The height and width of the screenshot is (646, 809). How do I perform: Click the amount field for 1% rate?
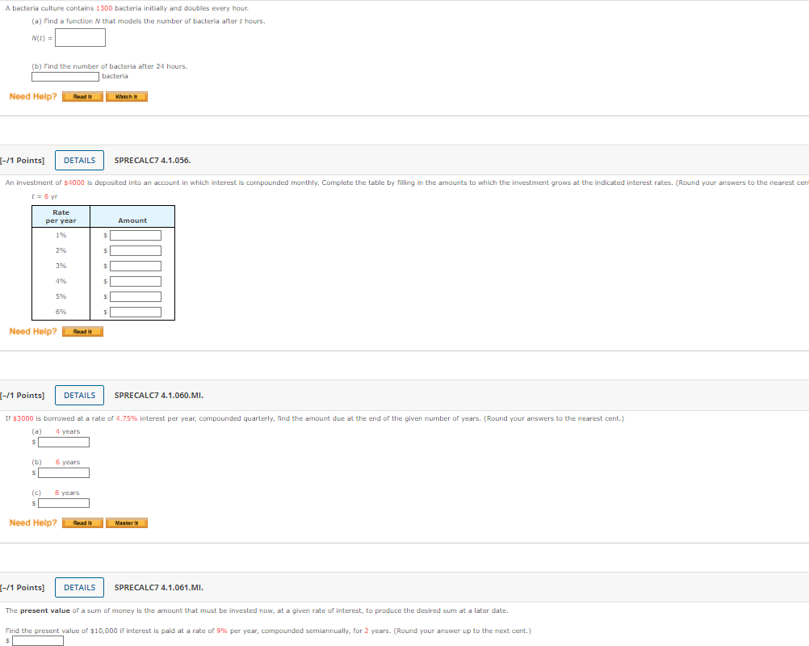tap(136, 236)
